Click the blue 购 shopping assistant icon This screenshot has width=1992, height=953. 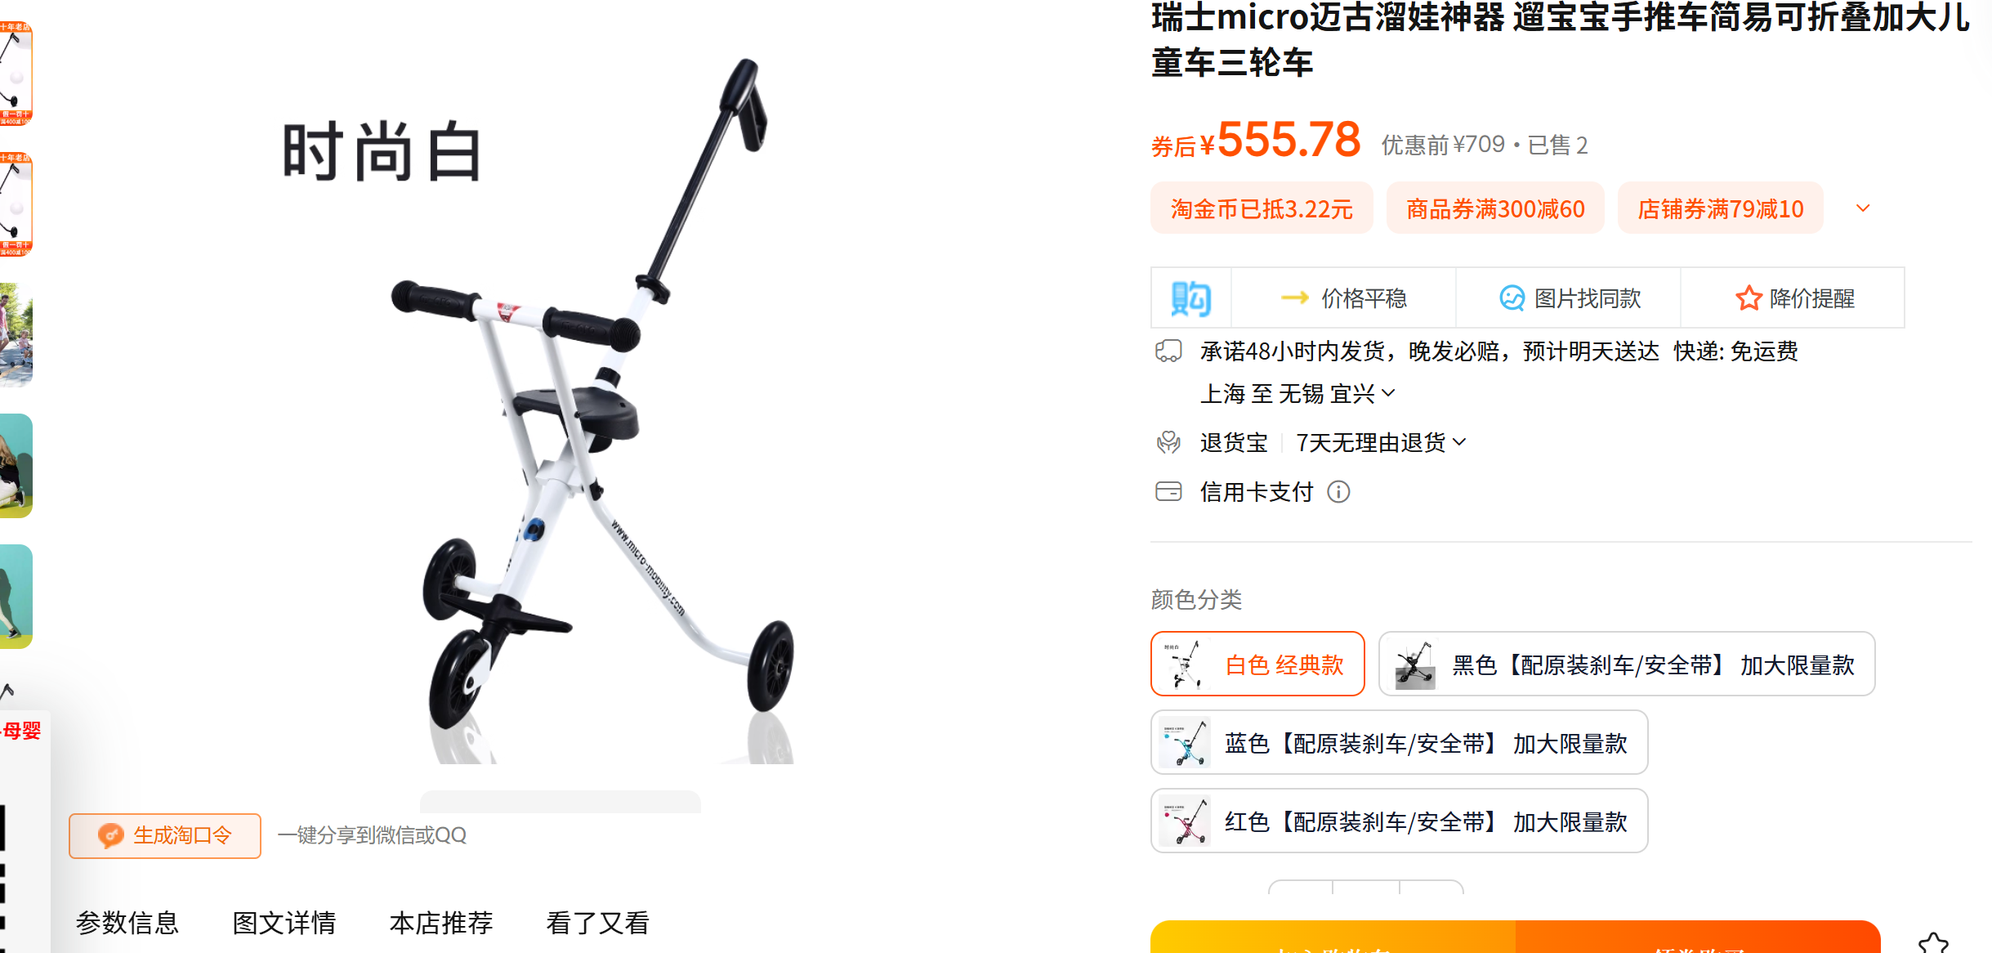pos(1190,298)
